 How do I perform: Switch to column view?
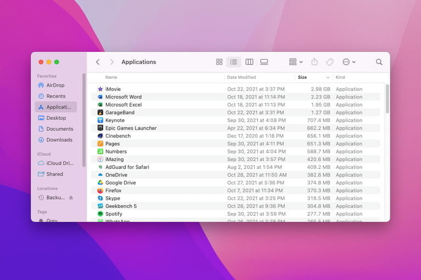(249, 62)
